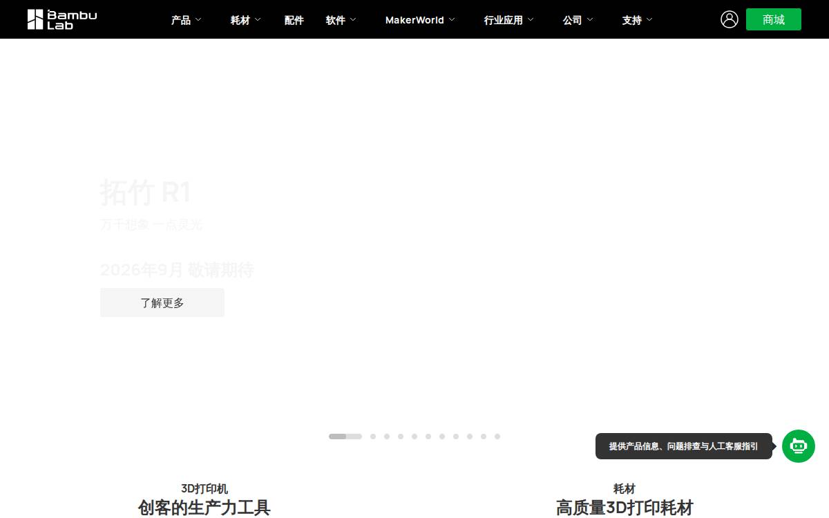Open the 产品 navigation item
Viewport: 829px width, 518px height.
181,20
